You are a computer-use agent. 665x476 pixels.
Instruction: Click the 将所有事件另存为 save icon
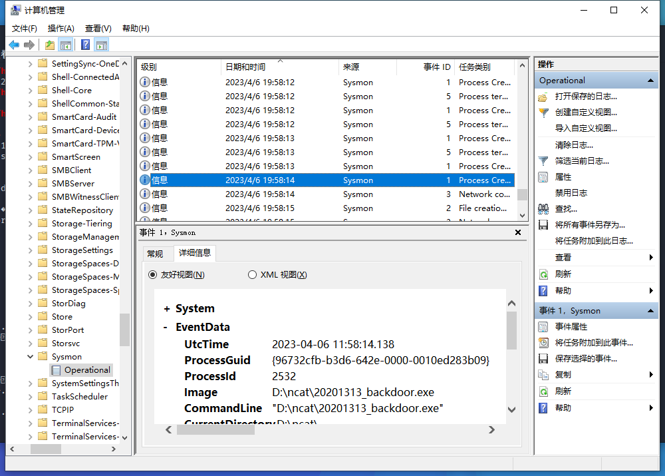(x=543, y=225)
